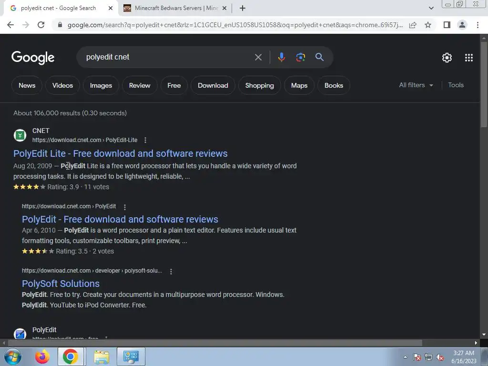Expand the tab search chevron
488x366 pixels.
tap(431, 8)
